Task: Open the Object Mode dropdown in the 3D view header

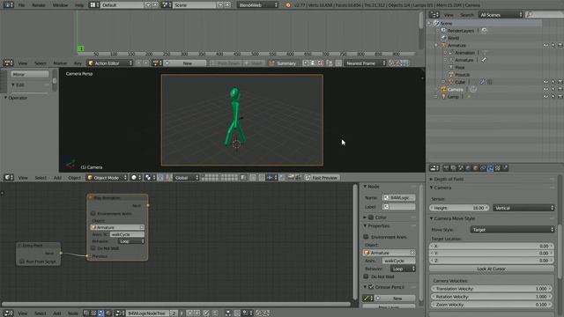Action: click(x=107, y=178)
